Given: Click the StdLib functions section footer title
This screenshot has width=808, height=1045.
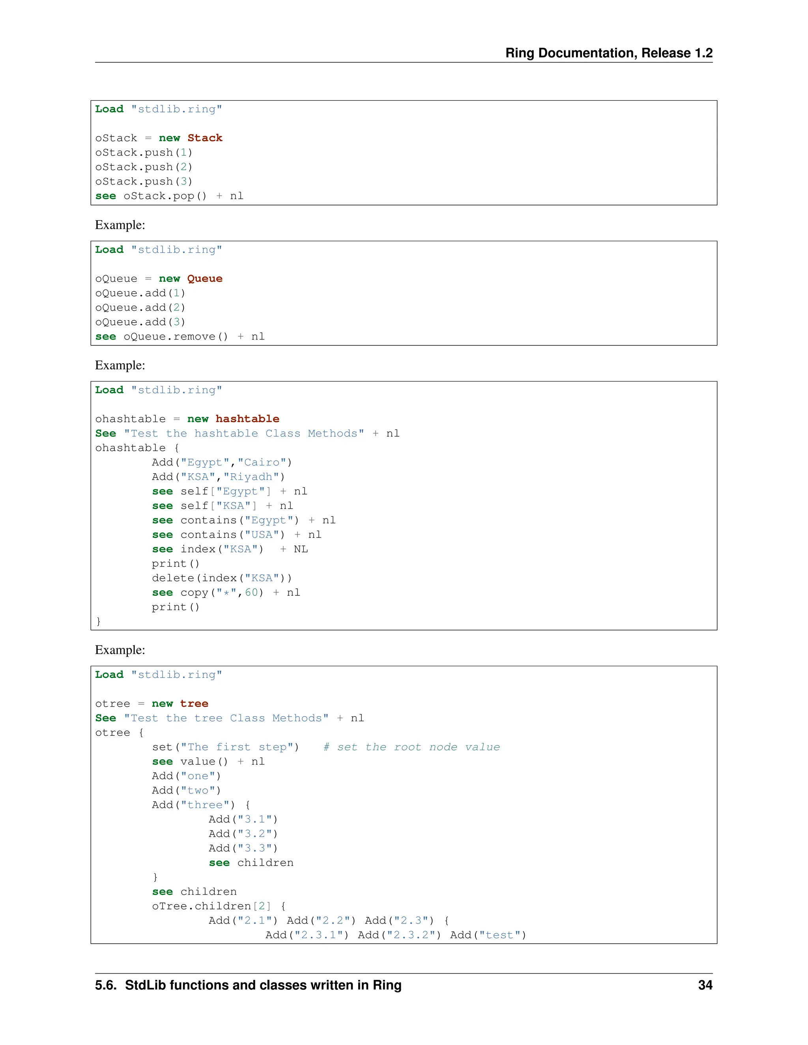Looking at the screenshot, I should click(x=248, y=985).
